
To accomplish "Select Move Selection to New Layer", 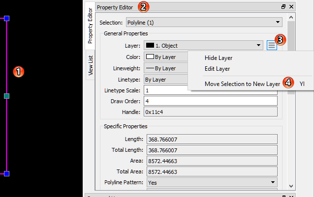I will 242,84.
